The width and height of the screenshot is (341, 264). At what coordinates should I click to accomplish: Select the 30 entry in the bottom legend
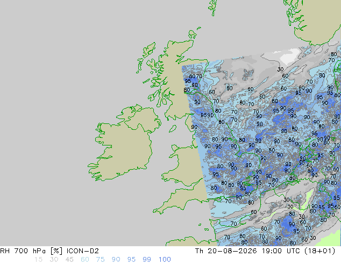pos(54,260)
